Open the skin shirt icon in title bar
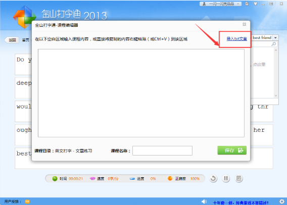 255,4
